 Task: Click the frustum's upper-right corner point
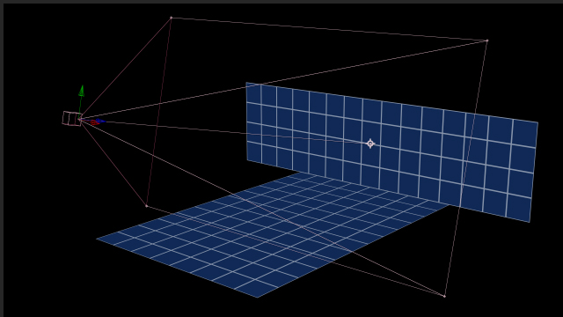486,41
